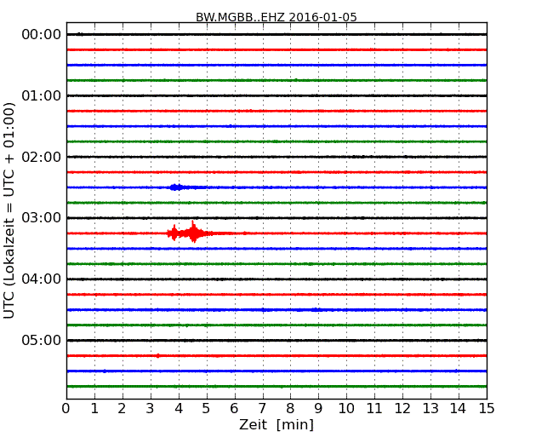Select x-axis tick label 1
Image resolution: width=553 pixels, height=443 pixels.
[94, 409]
